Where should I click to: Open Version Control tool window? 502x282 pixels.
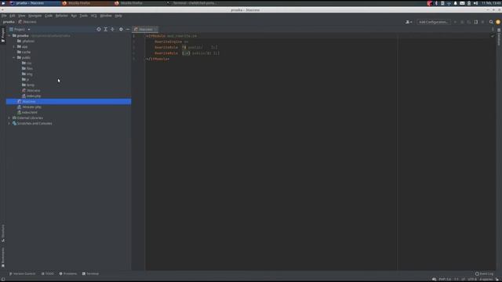pos(23,274)
